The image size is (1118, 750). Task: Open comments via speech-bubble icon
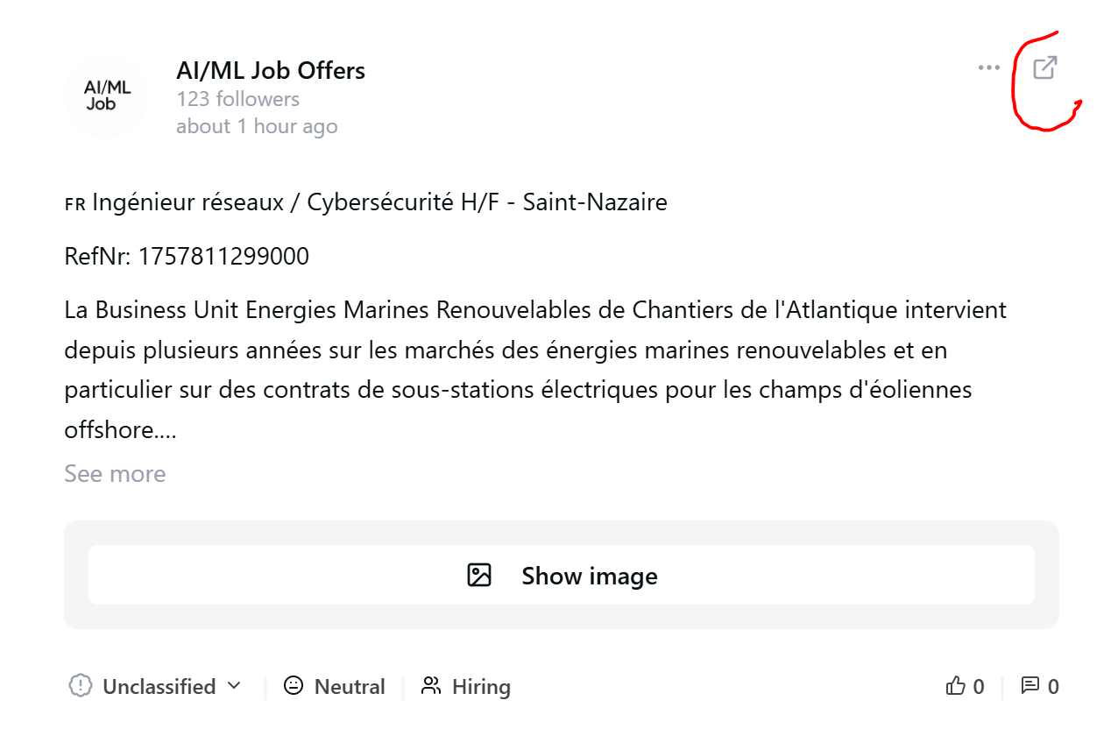pos(1030,686)
